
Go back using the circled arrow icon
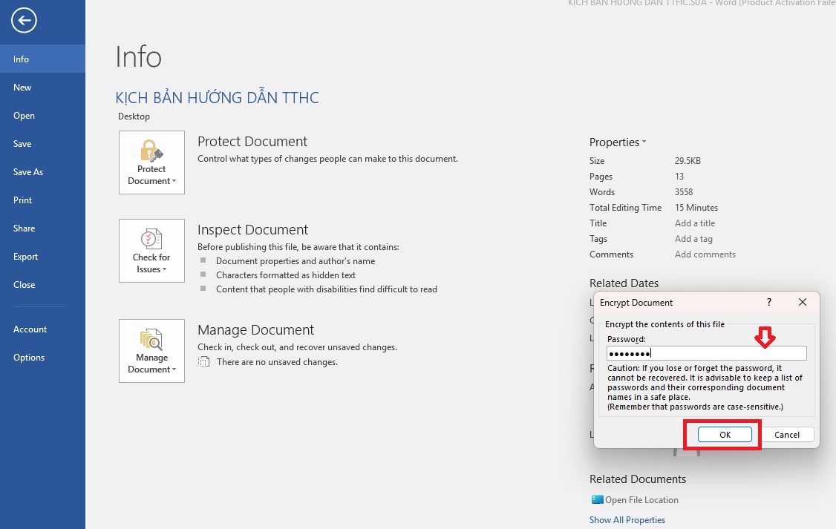[24, 21]
